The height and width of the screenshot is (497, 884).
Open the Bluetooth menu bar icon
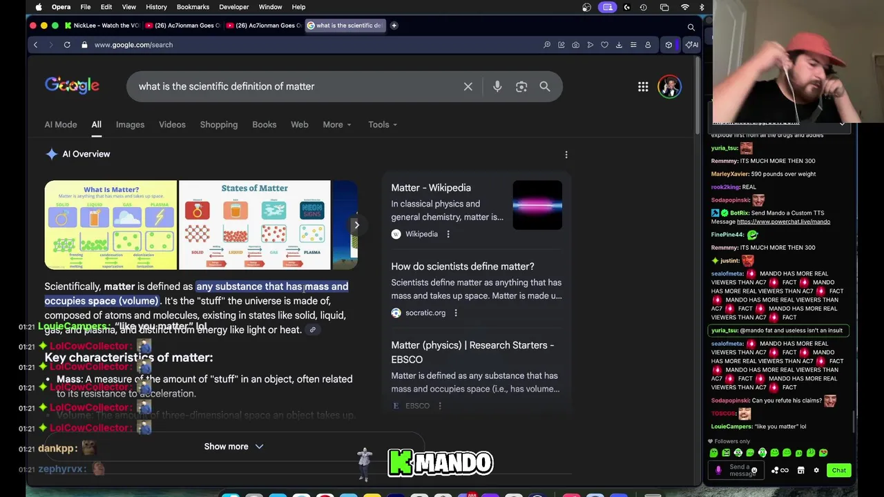(702, 7)
